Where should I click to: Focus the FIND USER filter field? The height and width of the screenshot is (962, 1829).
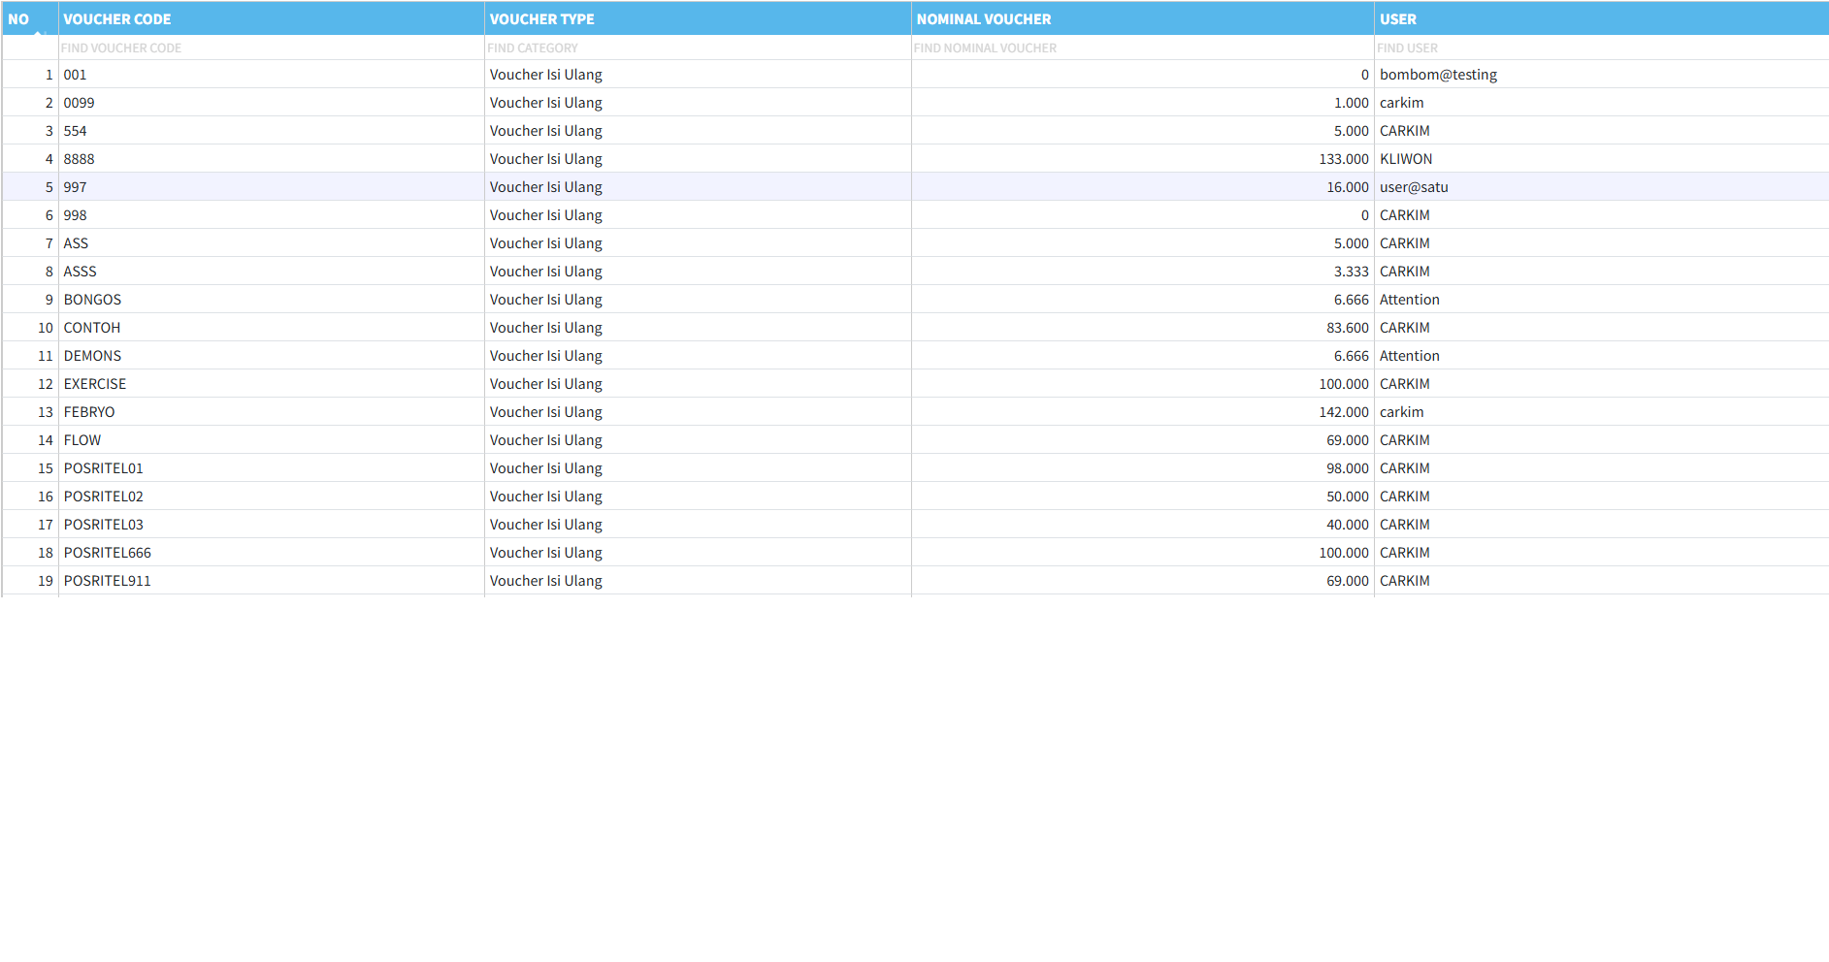pos(1602,48)
